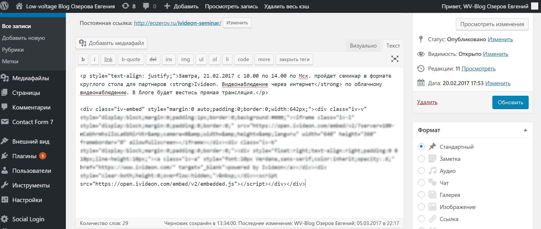Click Просмотреть запись in the admin bar

coord(231,6)
